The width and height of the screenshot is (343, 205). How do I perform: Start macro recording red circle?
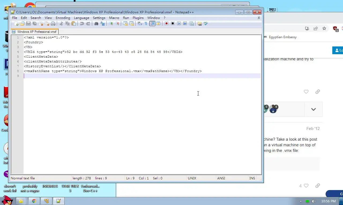coord(166,23)
